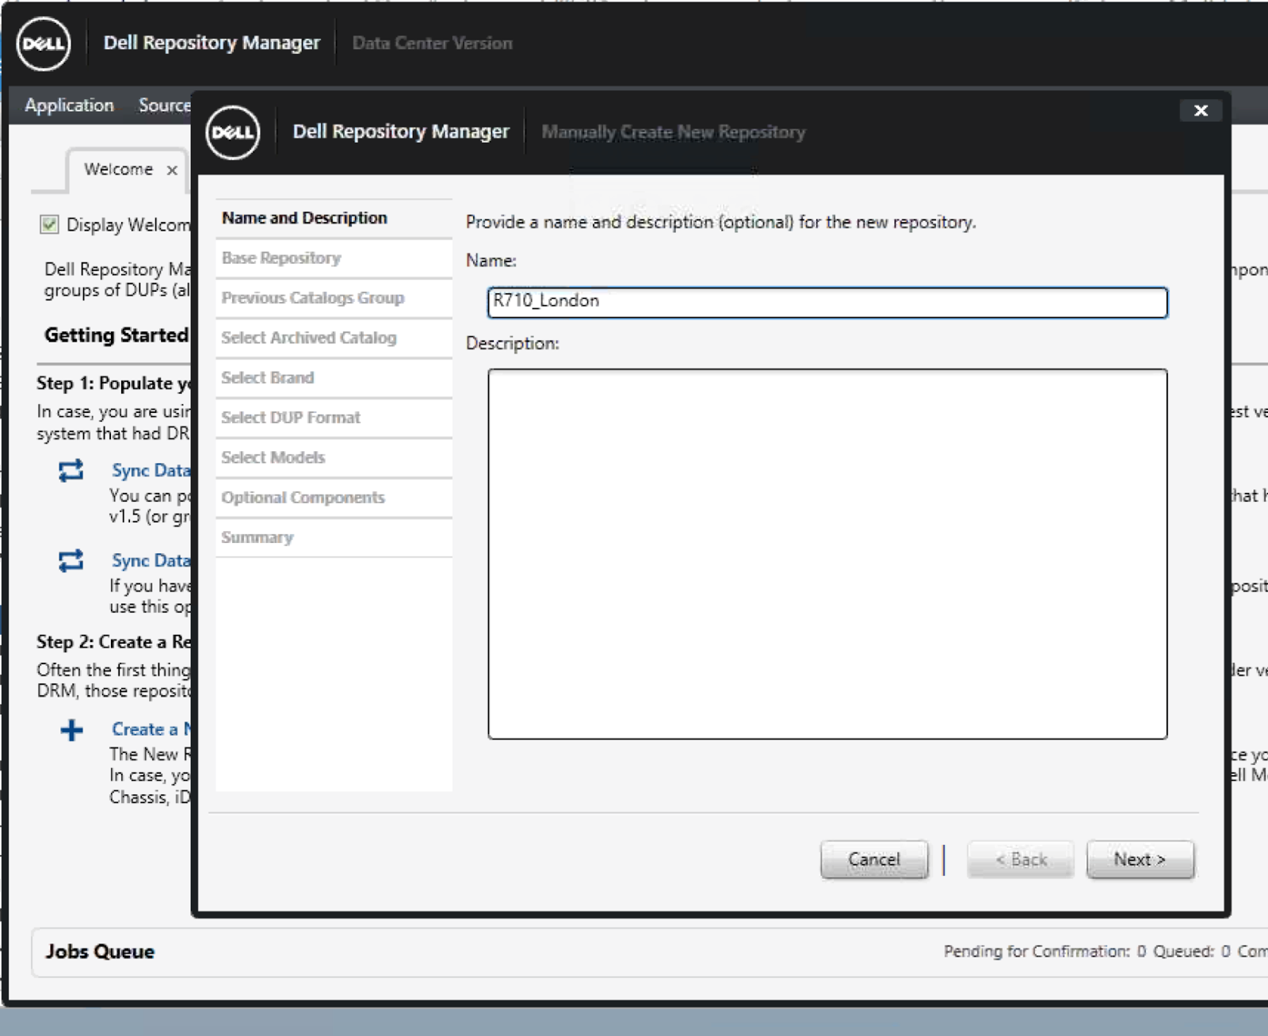Viewport: 1268px width, 1036px height.
Task: Click the Jobs Queue heading
Action: [x=100, y=952]
